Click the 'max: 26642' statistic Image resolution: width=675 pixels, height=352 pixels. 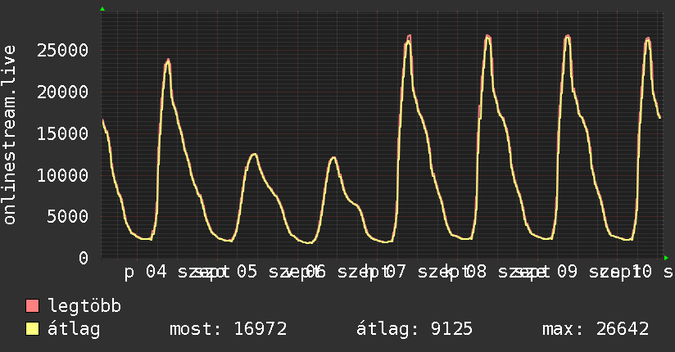coord(596,329)
